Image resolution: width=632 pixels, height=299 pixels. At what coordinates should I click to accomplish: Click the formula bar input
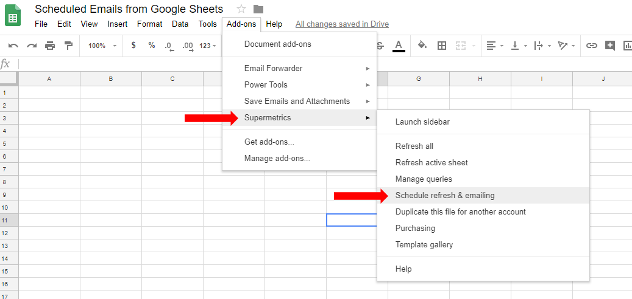coord(325,64)
